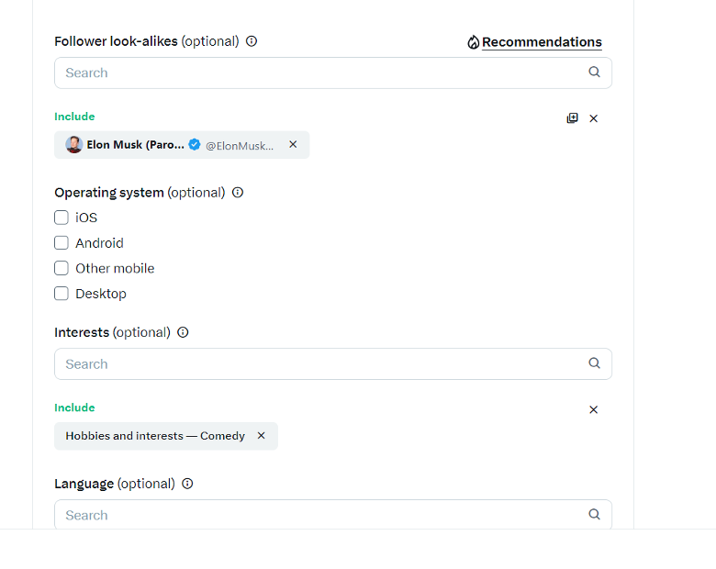Click the bulk add icon for look-alikes
The width and height of the screenshot is (716, 569).
tap(572, 118)
